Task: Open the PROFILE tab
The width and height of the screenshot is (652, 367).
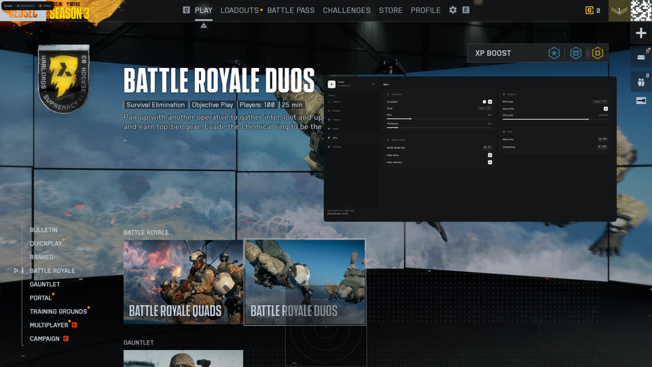Action: click(425, 10)
